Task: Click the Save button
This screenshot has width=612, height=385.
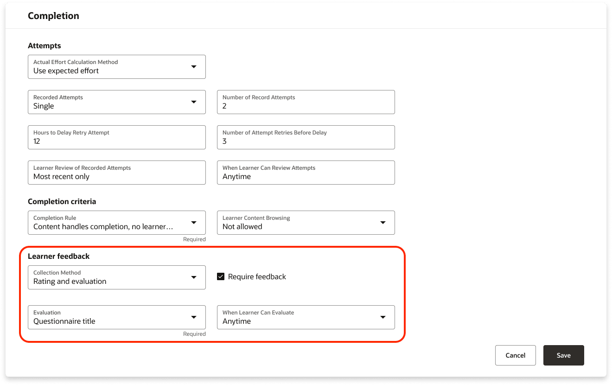Action: 563,355
